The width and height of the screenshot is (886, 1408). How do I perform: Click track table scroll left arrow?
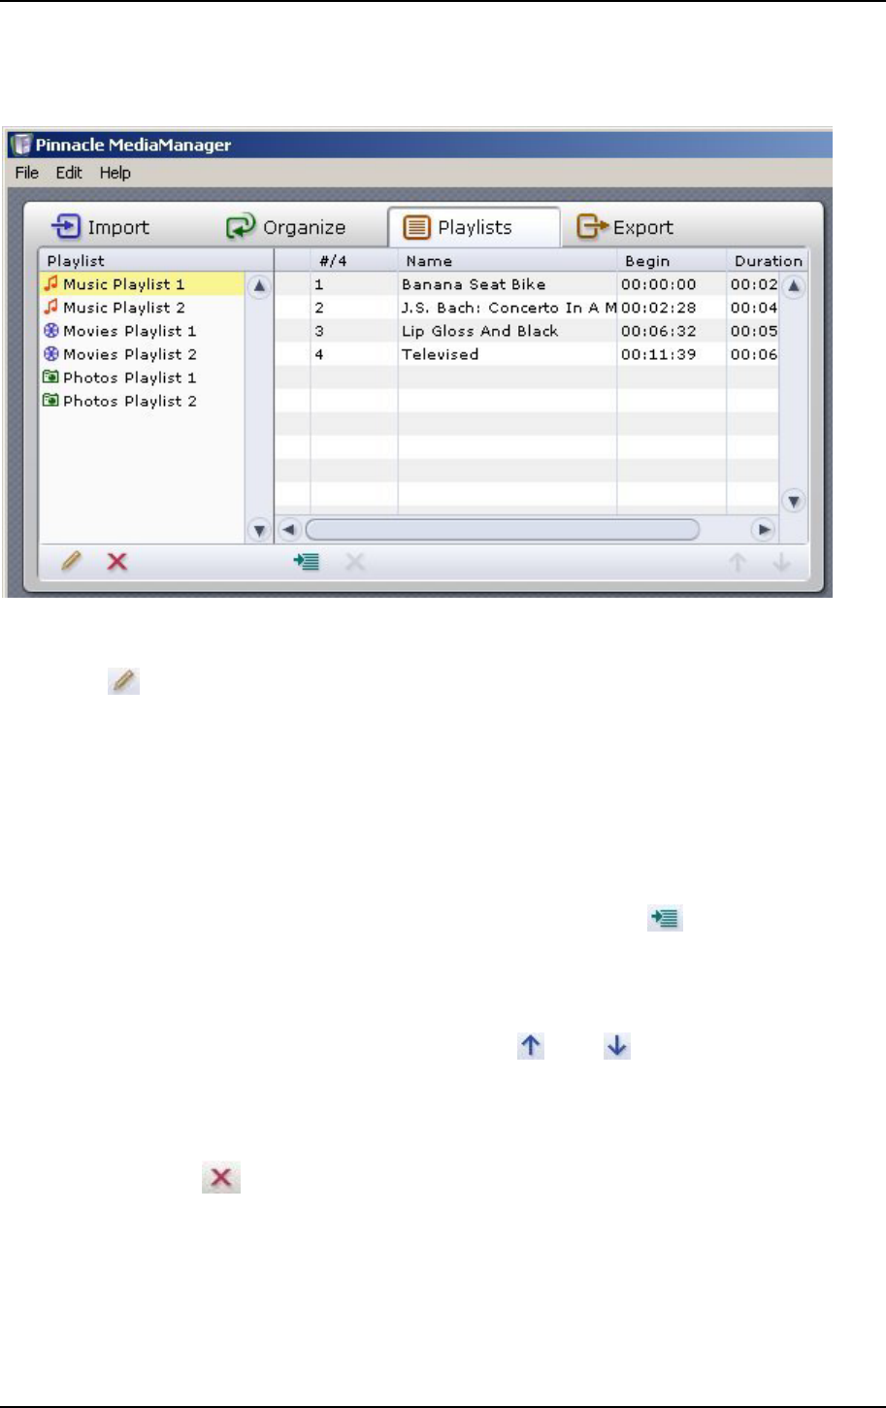pos(289,530)
